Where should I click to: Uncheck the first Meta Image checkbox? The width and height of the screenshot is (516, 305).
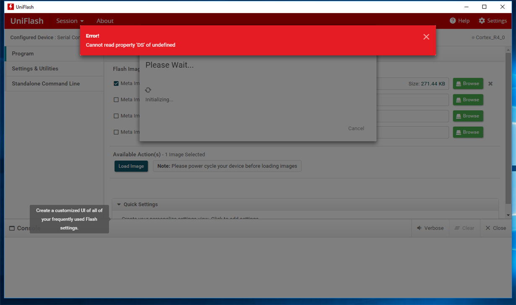116,83
